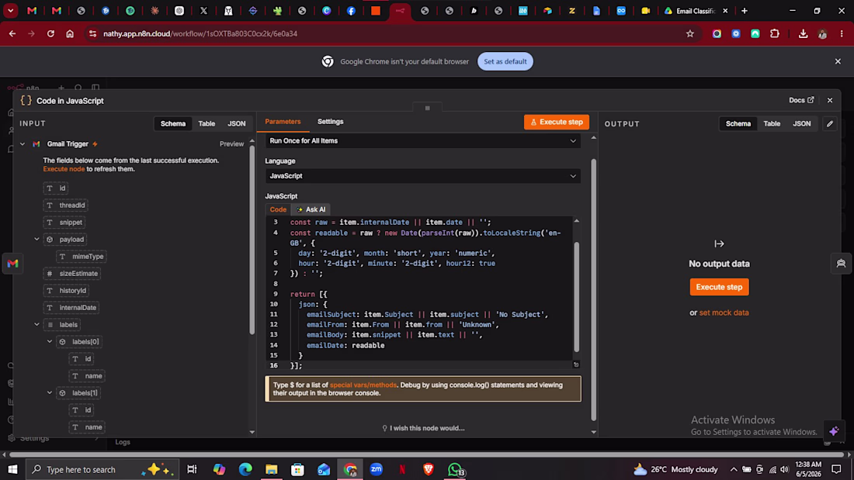The image size is (854, 480).
Task: Click the set mock data link
Action: coord(724,313)
